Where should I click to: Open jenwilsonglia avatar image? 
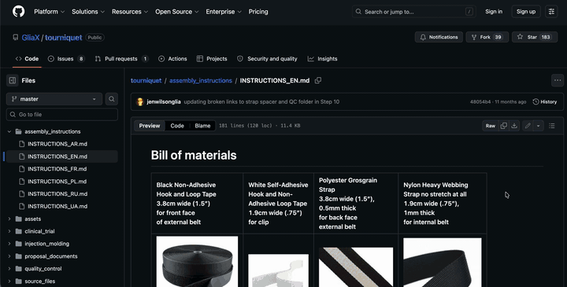click(139, 101)
